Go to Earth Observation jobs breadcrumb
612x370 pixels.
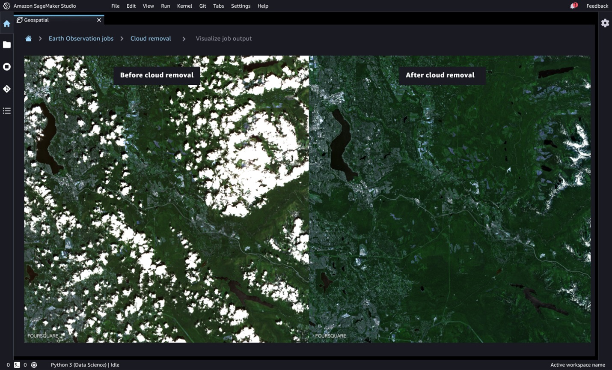click(x=81, y=39)
